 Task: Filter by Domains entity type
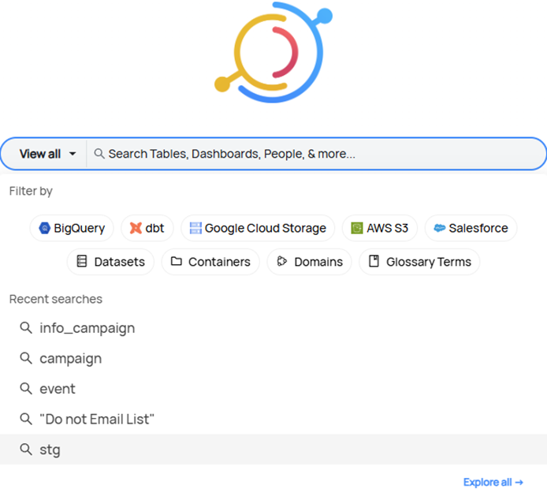tap(310, 262)
